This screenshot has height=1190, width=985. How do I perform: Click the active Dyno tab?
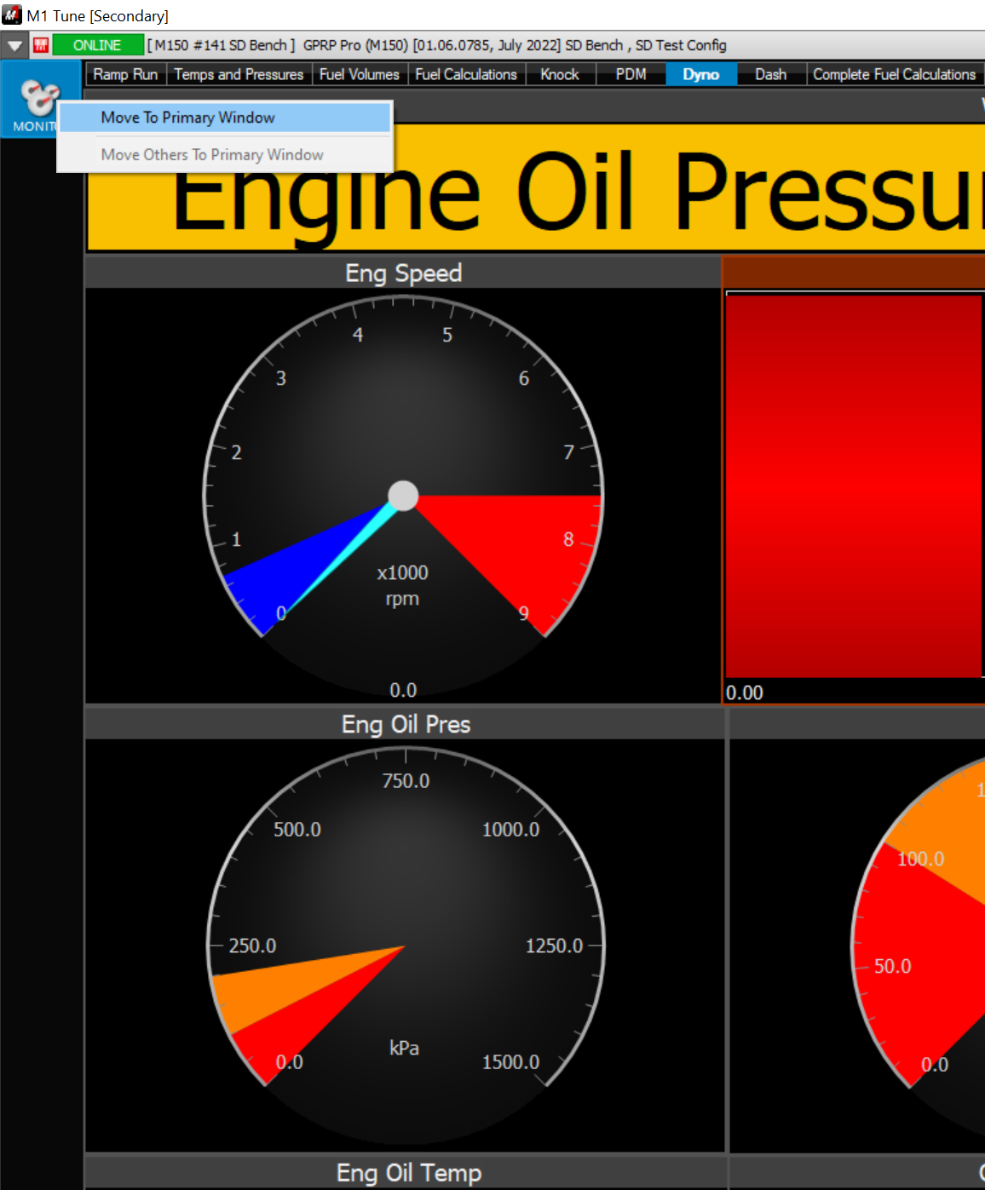[x=700, y=75]
